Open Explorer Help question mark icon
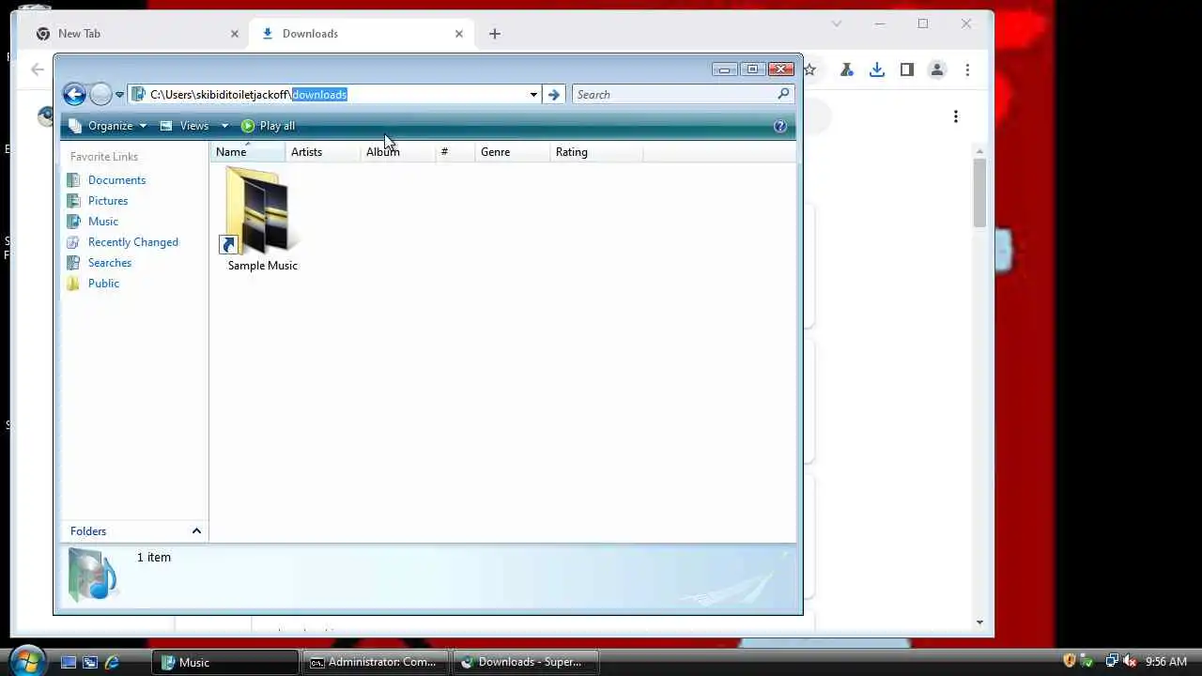This screenshot has width=1202, height=676. (x=779, y=126)
